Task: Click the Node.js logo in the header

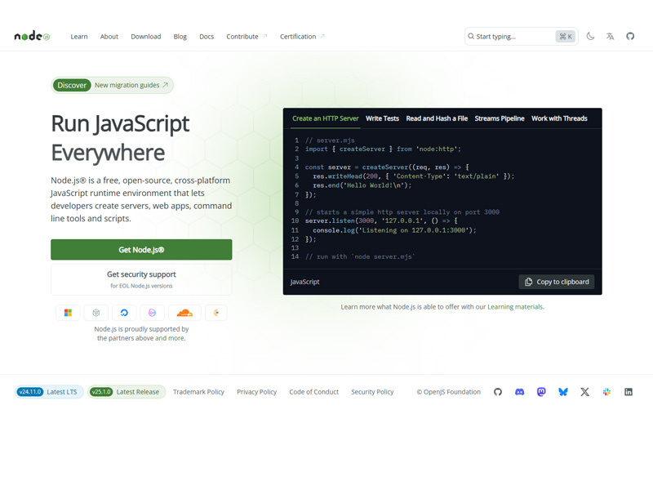Action: (31, 36)
